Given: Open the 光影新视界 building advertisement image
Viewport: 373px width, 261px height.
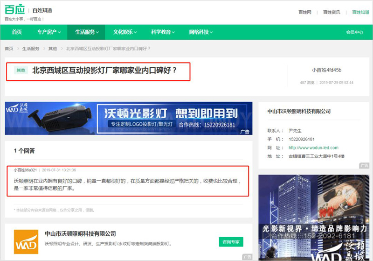Looking at the screenshot, I should pos(314,217).
